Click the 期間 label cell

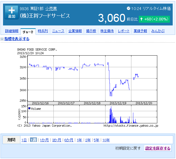point(11,140)
